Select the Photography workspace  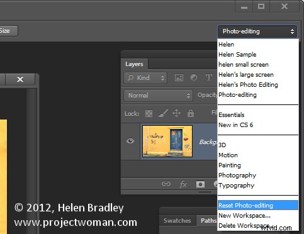point(258,175)
